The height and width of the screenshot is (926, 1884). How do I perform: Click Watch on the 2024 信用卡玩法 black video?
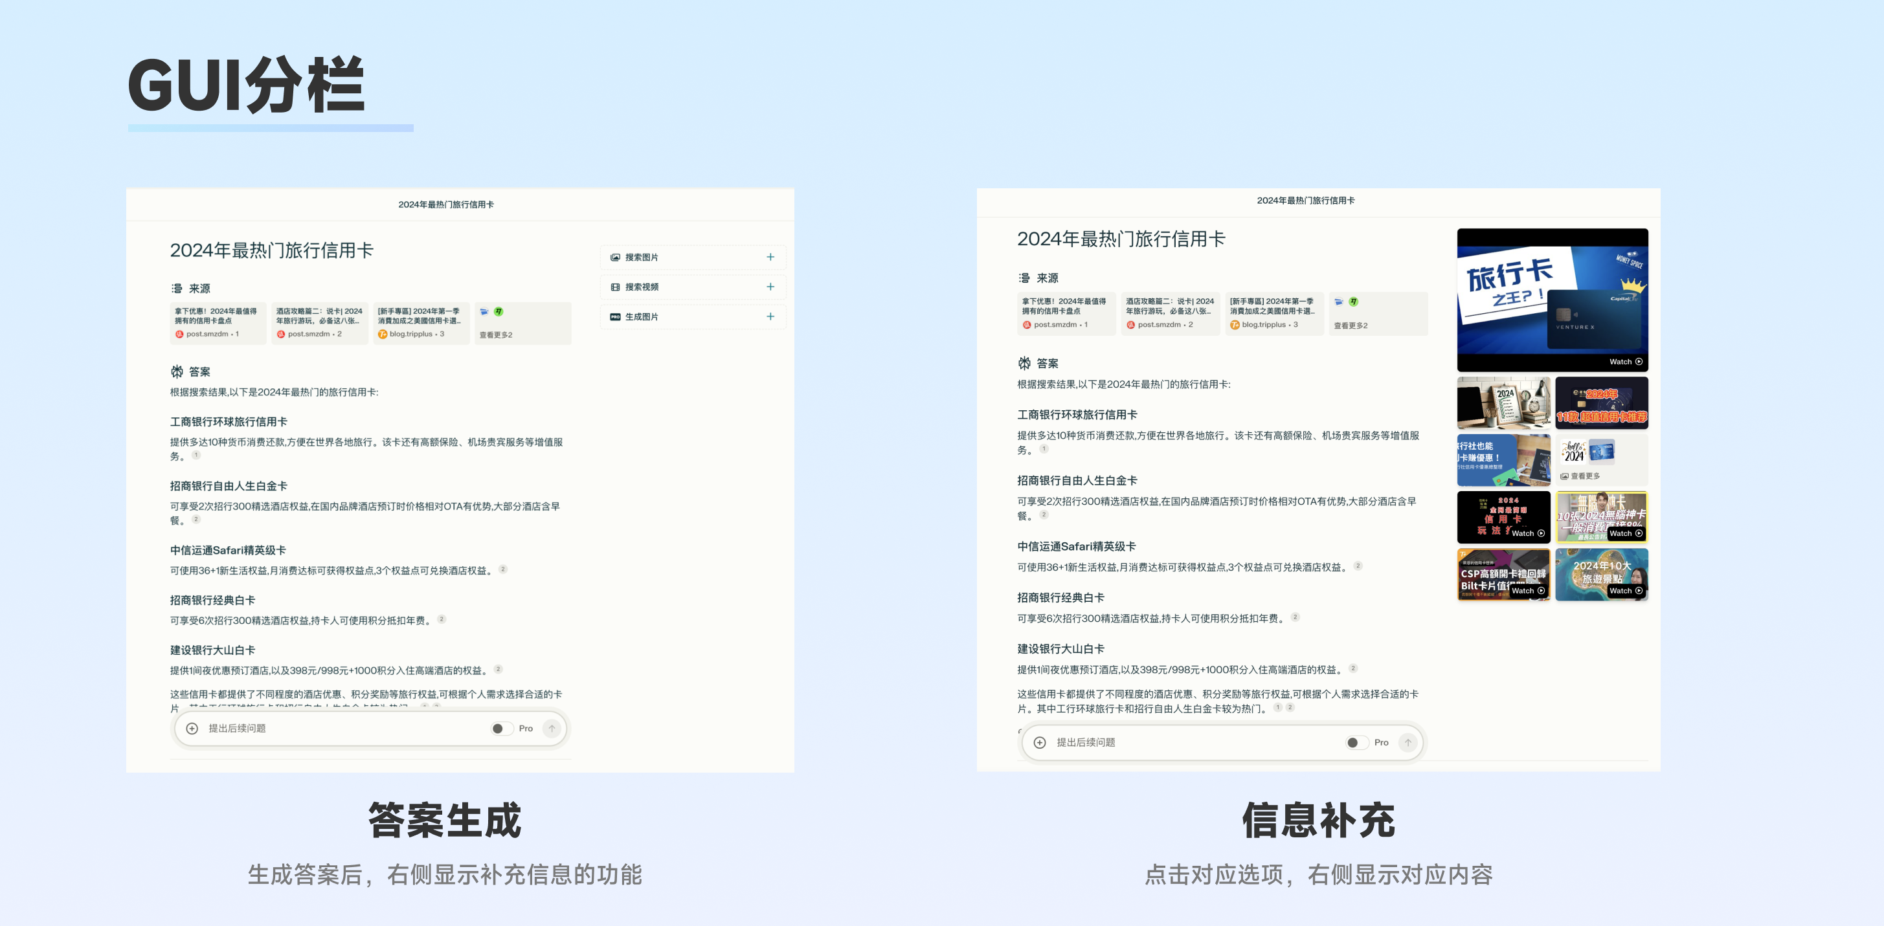pos(1528,533)
